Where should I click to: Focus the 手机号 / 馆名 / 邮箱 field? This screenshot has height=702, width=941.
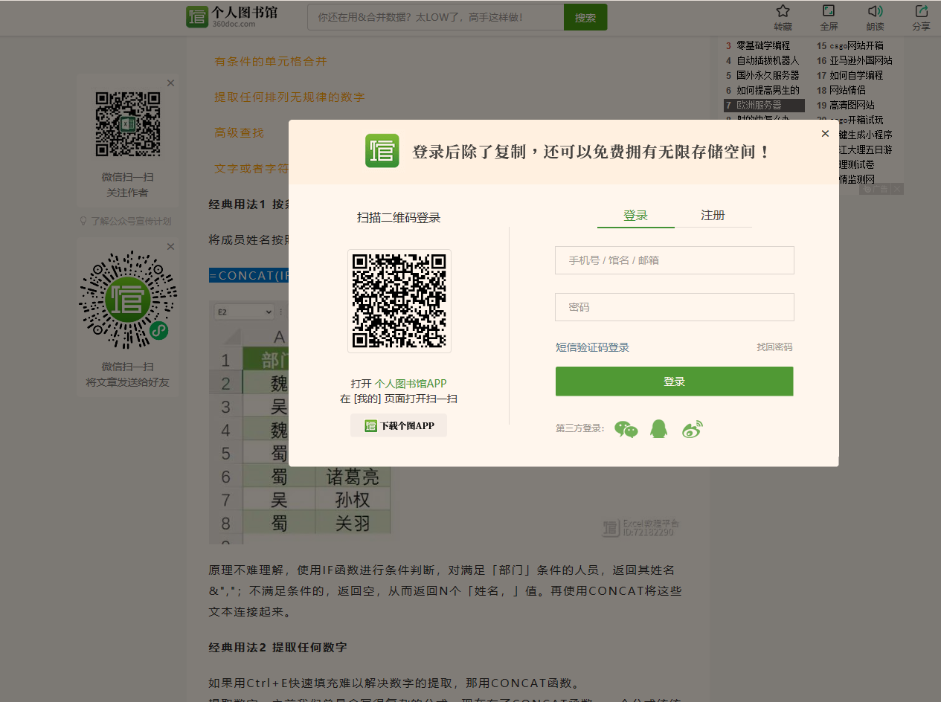(675, 260)
